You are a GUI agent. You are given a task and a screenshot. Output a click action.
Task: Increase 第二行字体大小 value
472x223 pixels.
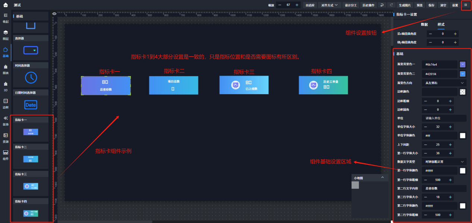point(450,197)
